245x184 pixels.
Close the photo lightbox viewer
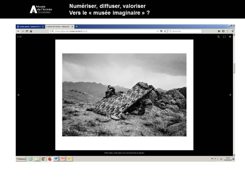[x=230, y=37]
